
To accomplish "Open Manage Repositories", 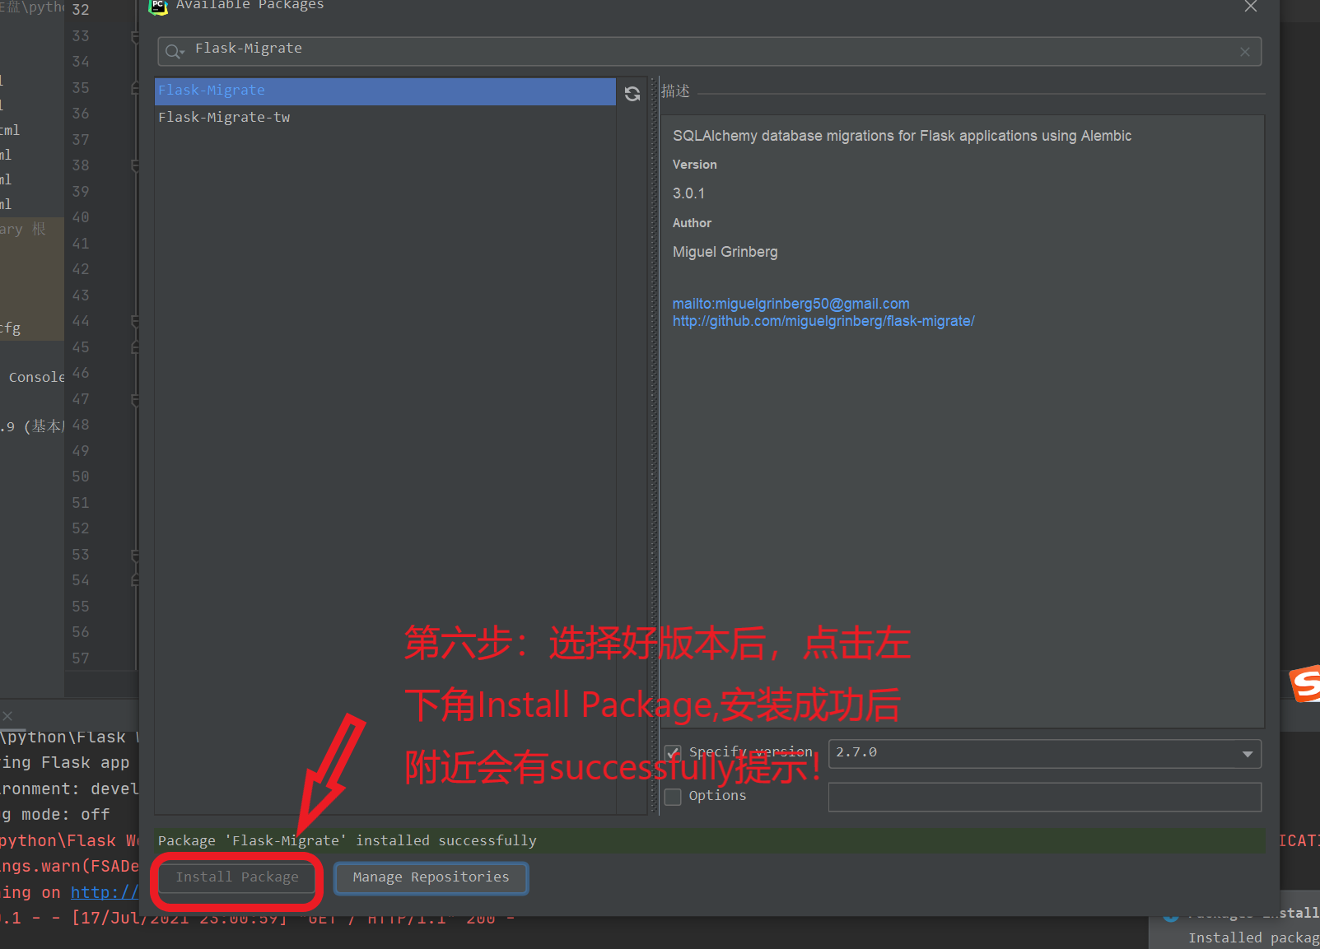I will click(x=431, y=877).
